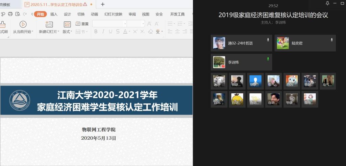The height and width of the screenshot is (166, 346).
Task: Open a new document tab with plus
Action: 102,4
